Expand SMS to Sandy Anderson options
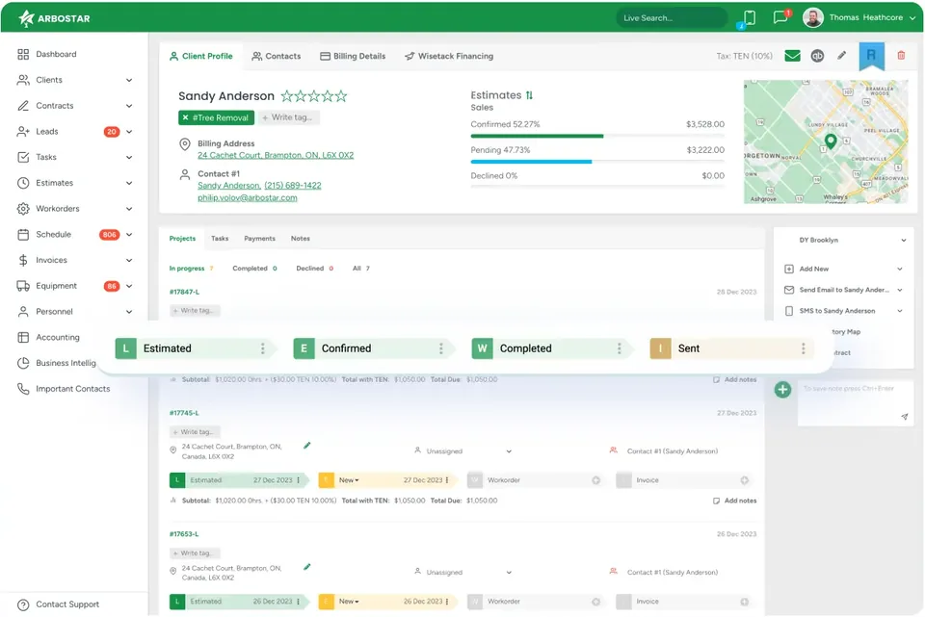This screenshot has width=925, height=617. tap(900, 311)
